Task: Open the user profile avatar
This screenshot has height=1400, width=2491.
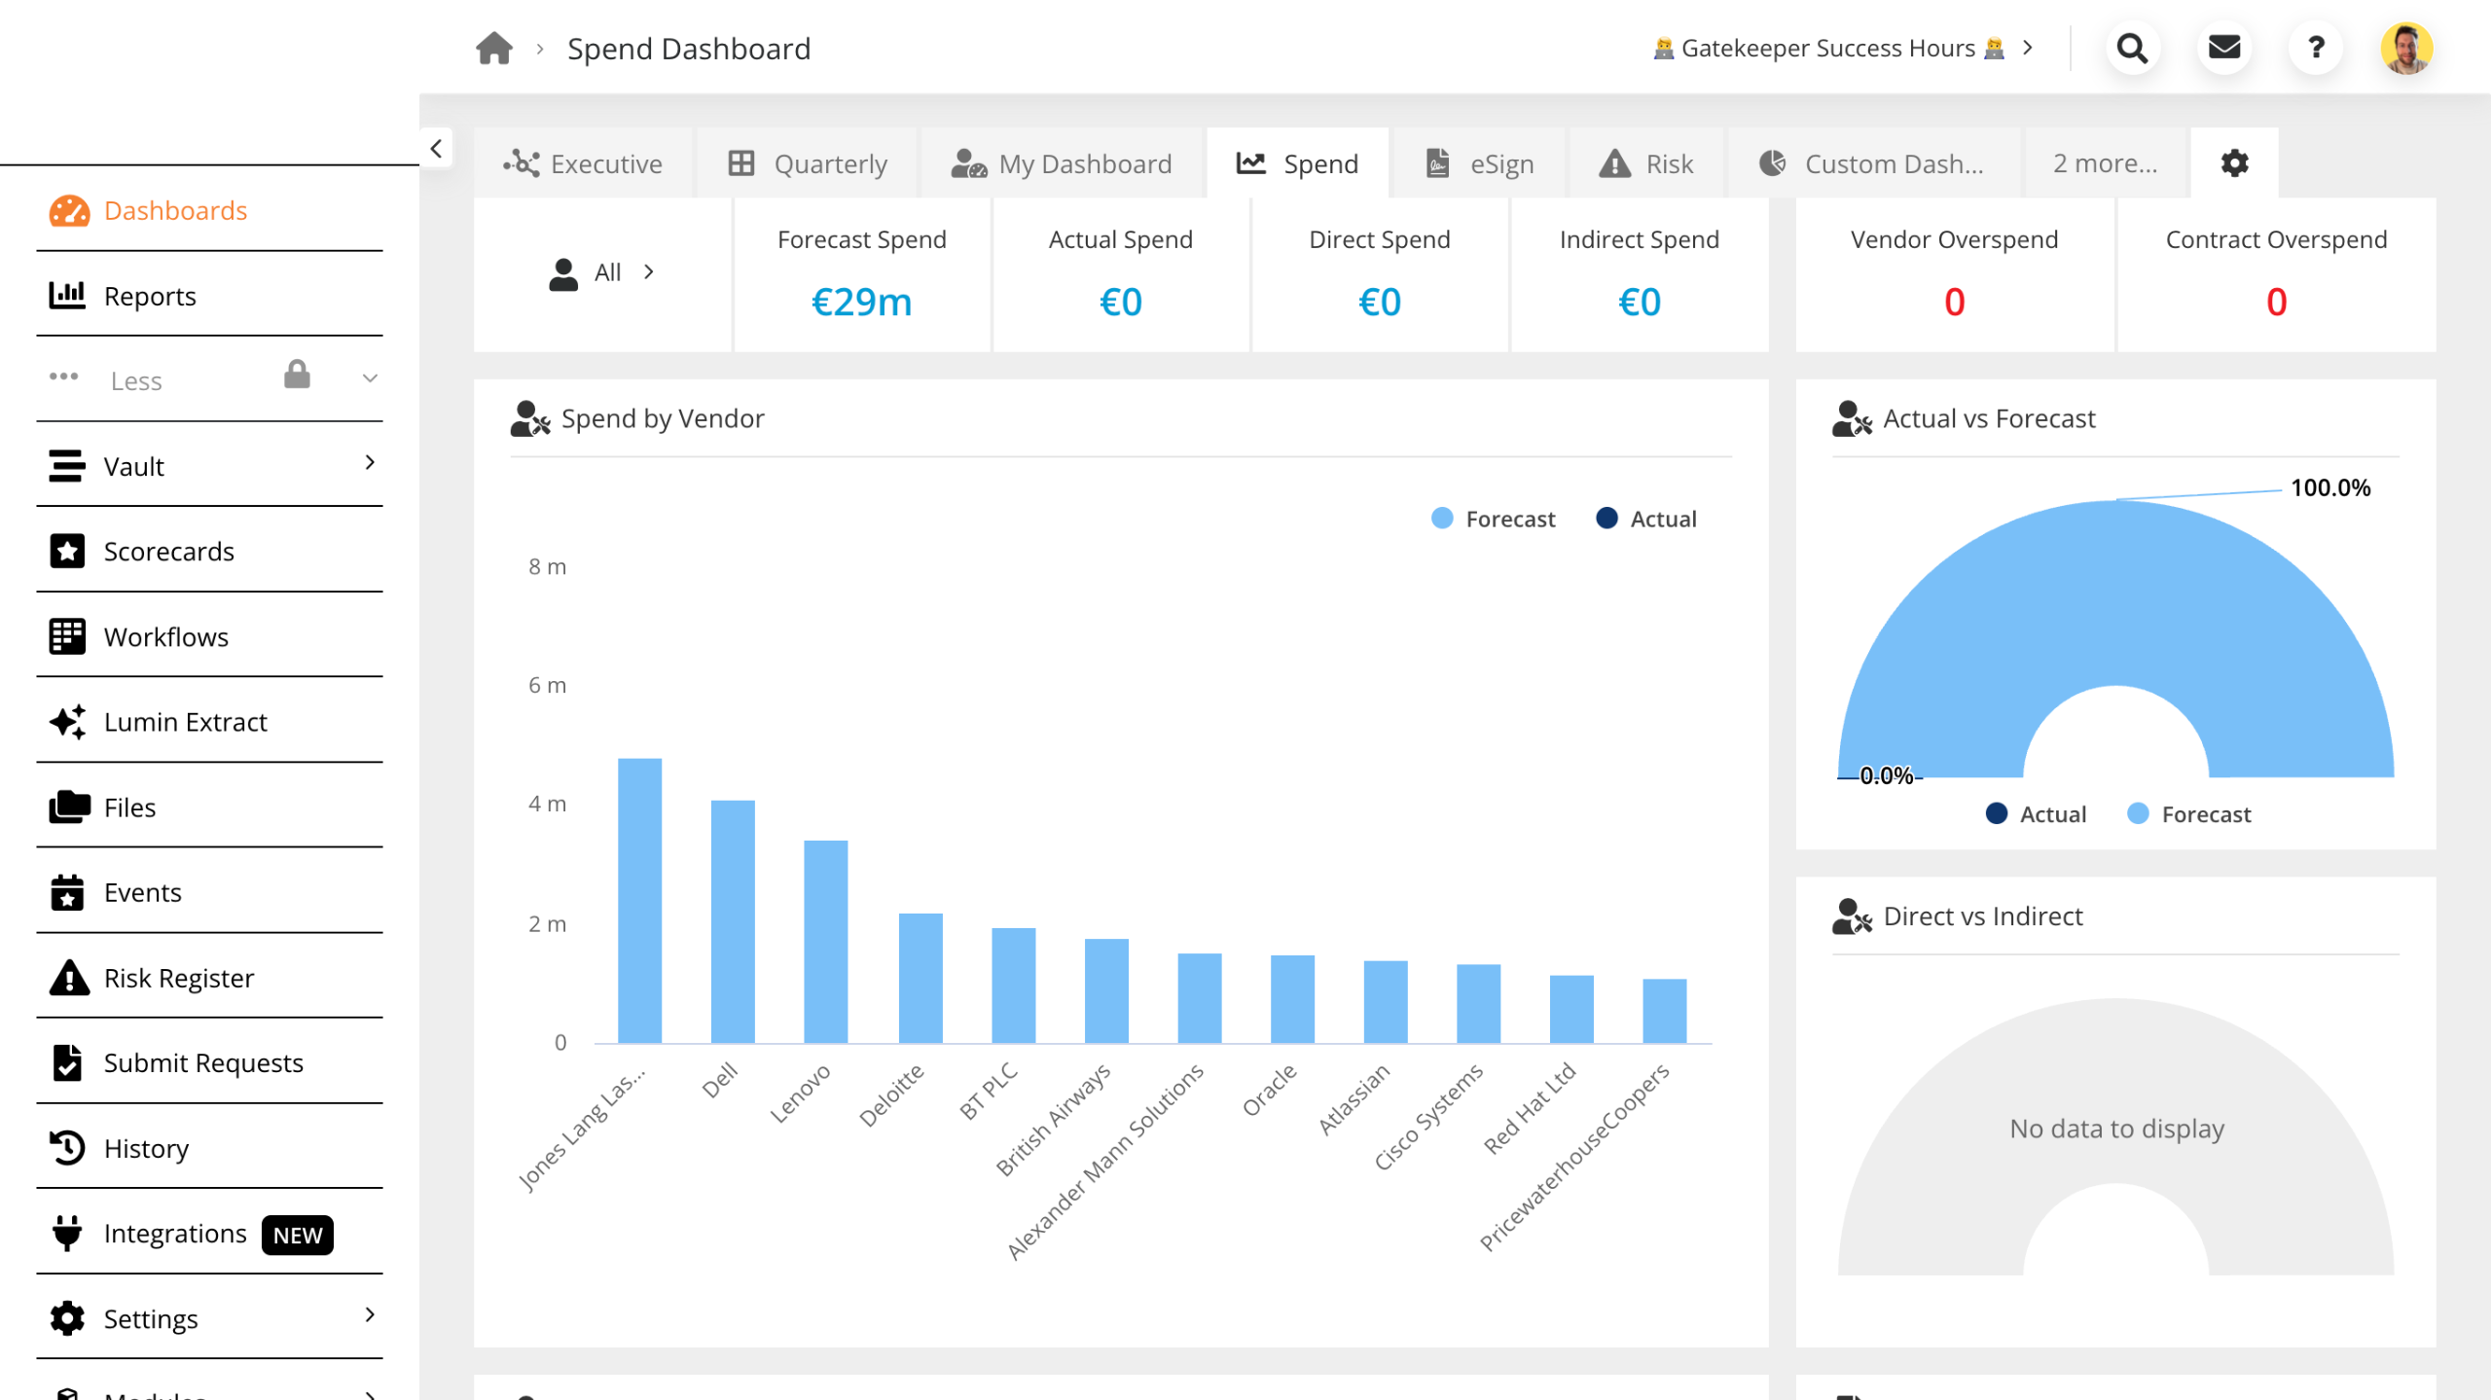Action: click(x=2406, y=48)
